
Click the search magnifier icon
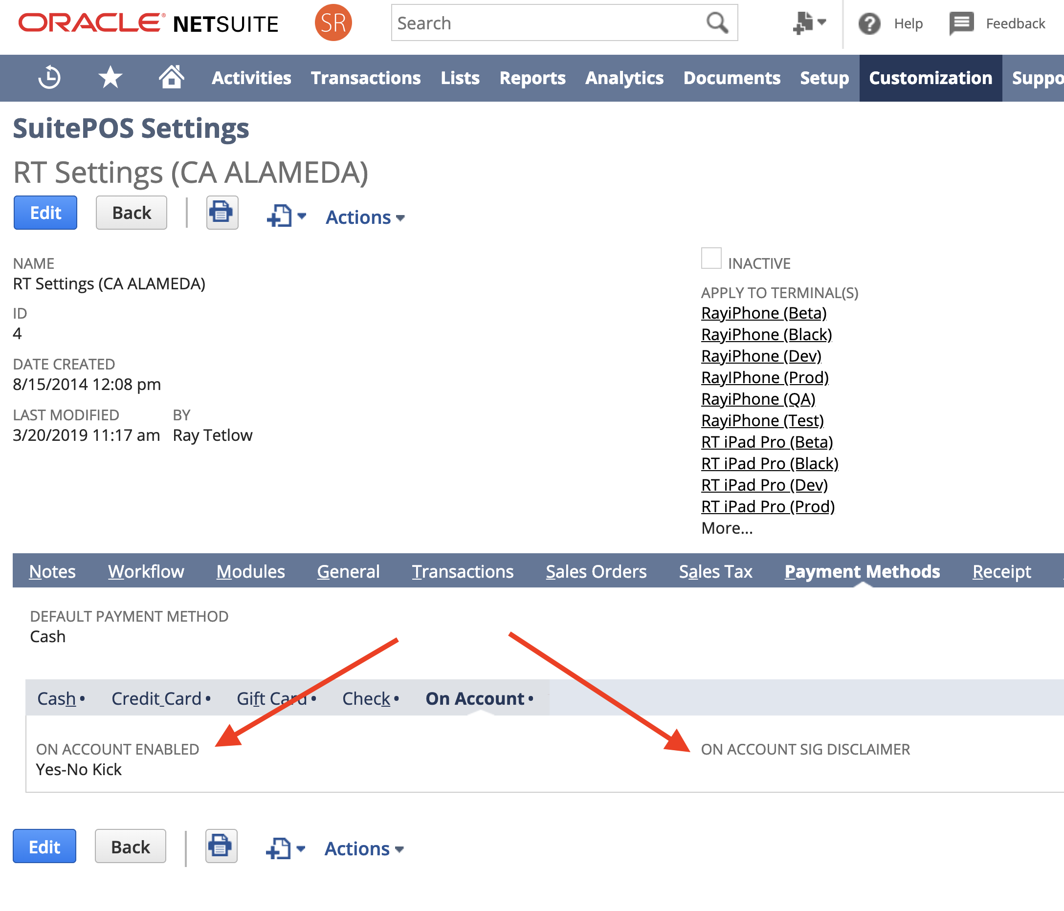(717, 23)
